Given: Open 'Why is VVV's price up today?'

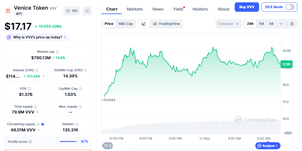Looking at the screenshot, I should click(37, 37).
